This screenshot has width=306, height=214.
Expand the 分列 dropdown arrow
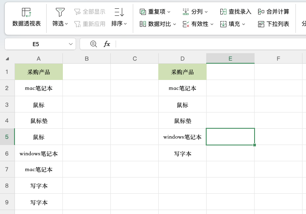click(206, 12)
